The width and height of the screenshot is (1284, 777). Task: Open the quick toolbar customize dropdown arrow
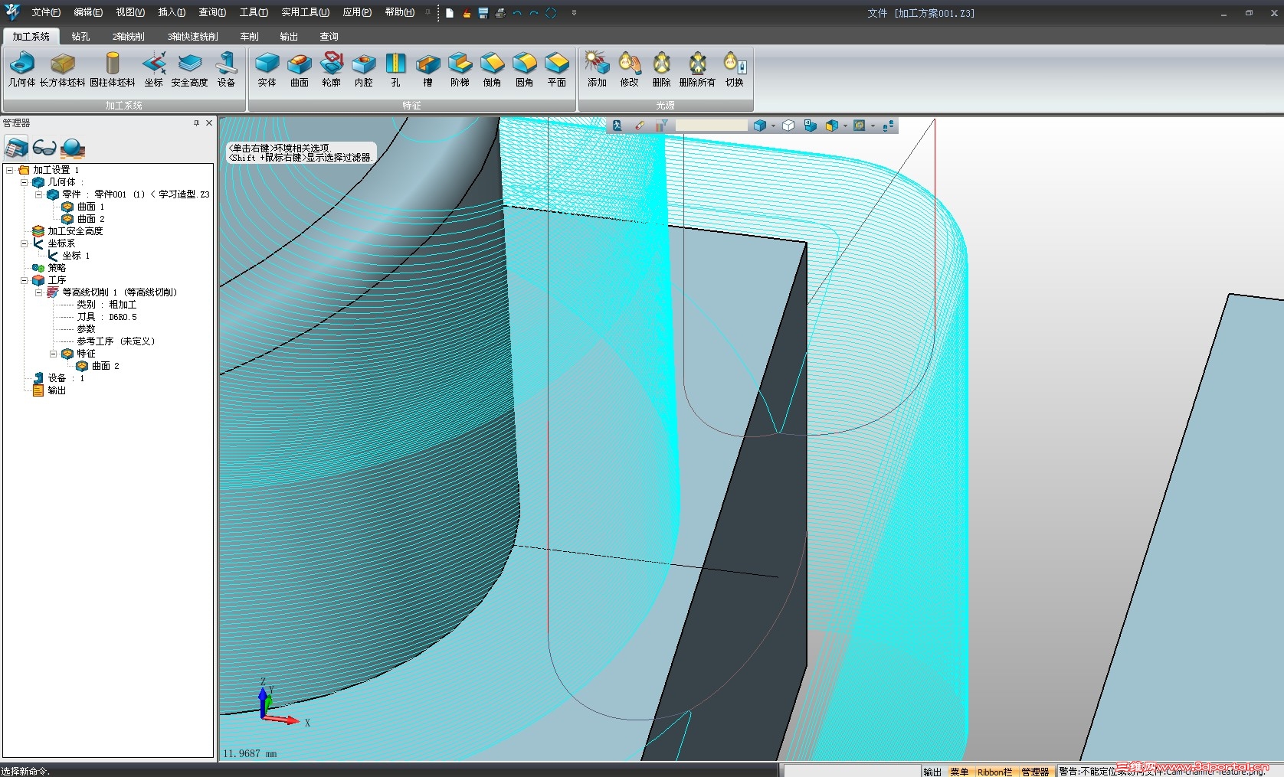(x=574, y=13)
